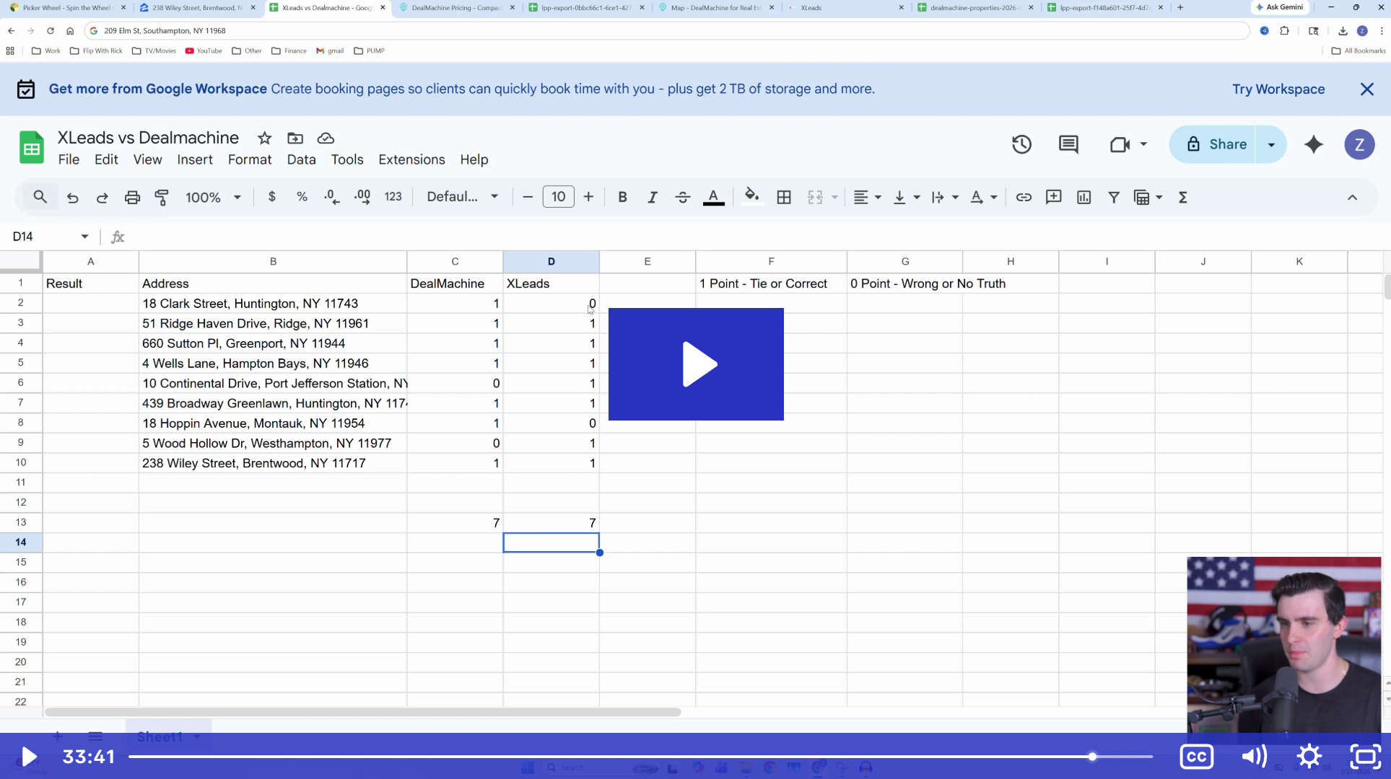Open version history clock icon
Viewport: 1391px width, 779px height.
coord(1021,144)
